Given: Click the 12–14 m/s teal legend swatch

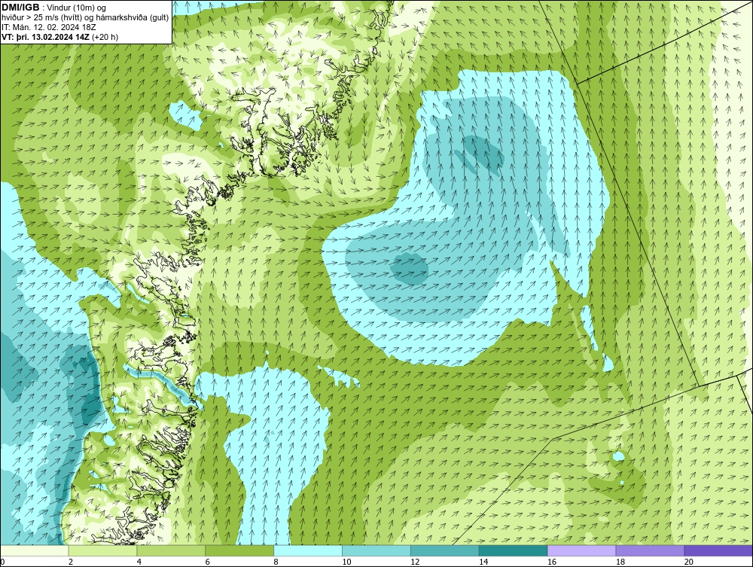Looking at the screenshot, I should [445, 550].
